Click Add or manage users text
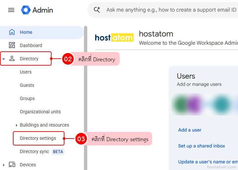 199,84
